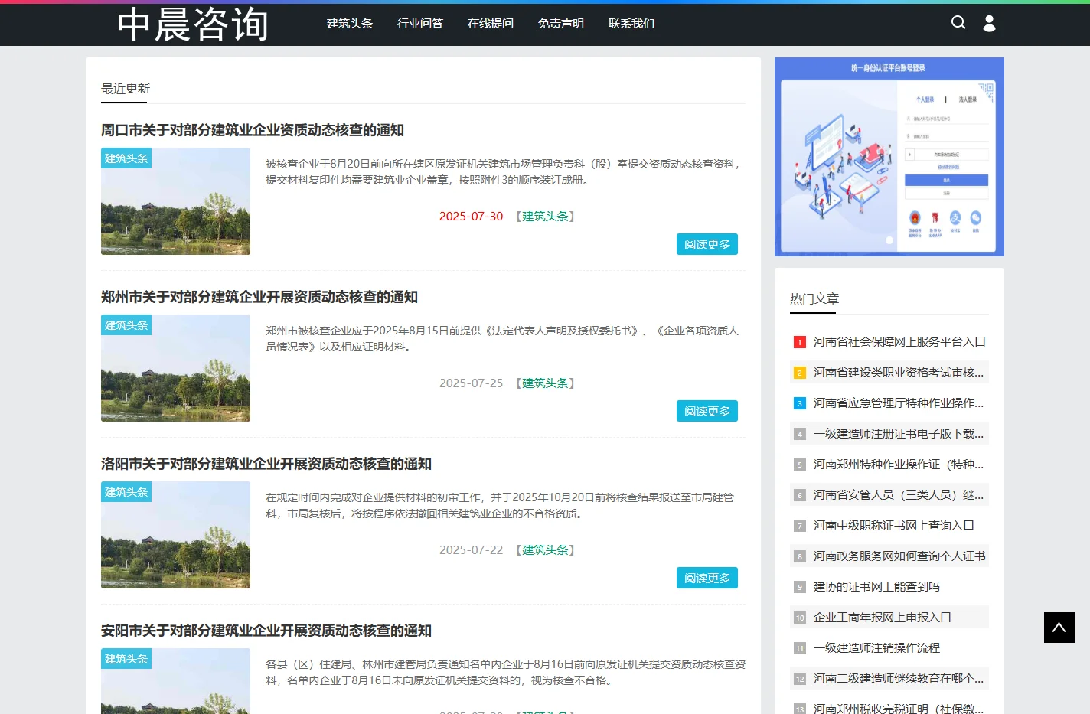Open 一级建造师注册证书电子版下载 hot article

tap(899, 434)
